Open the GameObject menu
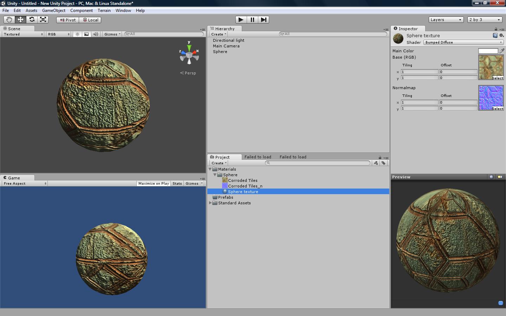Viewport: 506px width, 316px height. (53, 11)
